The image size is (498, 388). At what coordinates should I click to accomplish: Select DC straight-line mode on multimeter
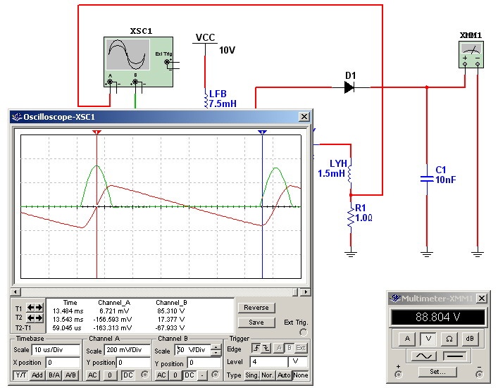coord(456,356)
